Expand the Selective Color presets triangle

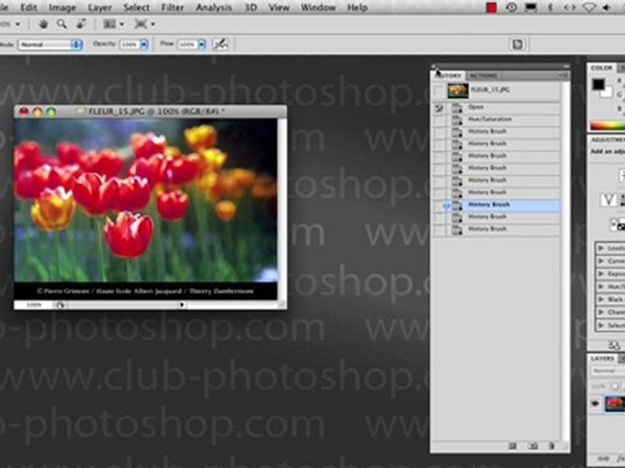pyautogui.click(x=601, y=325)
